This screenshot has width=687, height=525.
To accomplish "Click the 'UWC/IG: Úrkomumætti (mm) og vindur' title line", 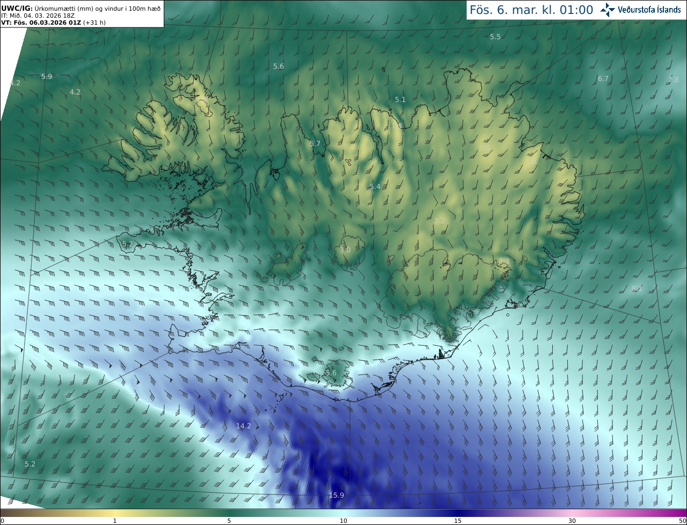I will 81,8.
